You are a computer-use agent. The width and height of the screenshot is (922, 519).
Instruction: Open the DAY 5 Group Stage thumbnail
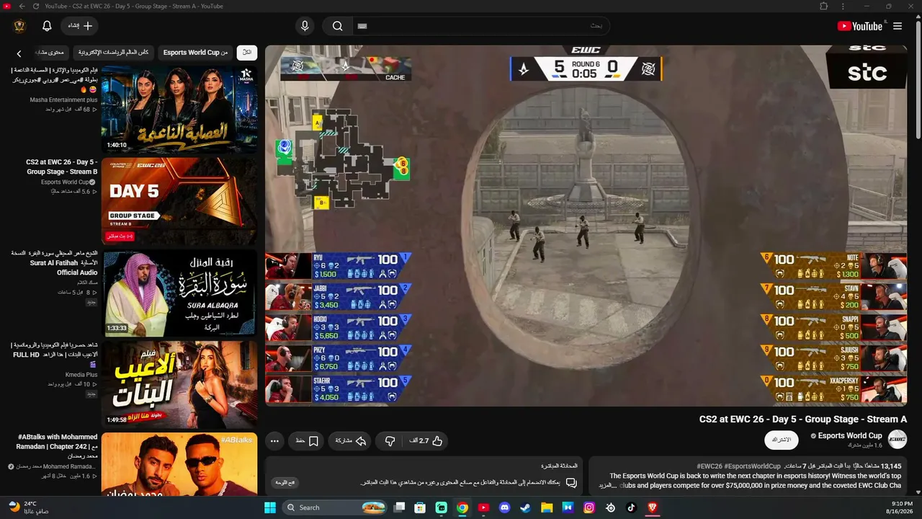coord(179,201)
